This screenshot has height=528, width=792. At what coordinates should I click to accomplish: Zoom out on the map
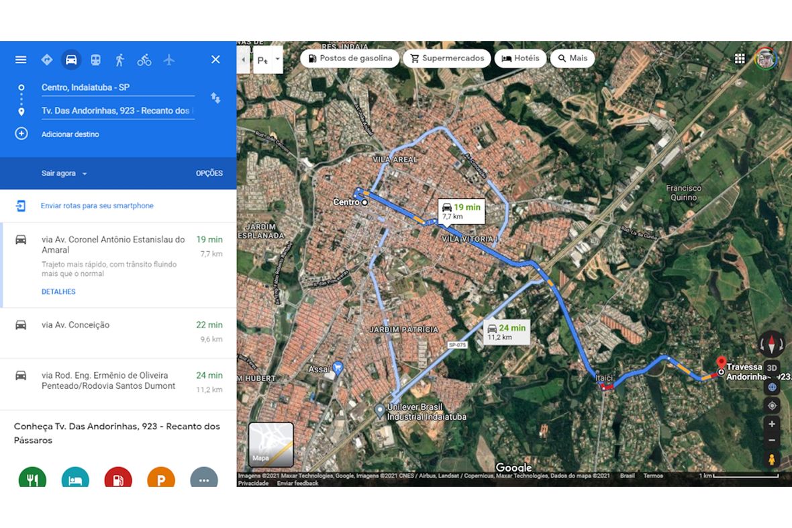click(772, 441)
